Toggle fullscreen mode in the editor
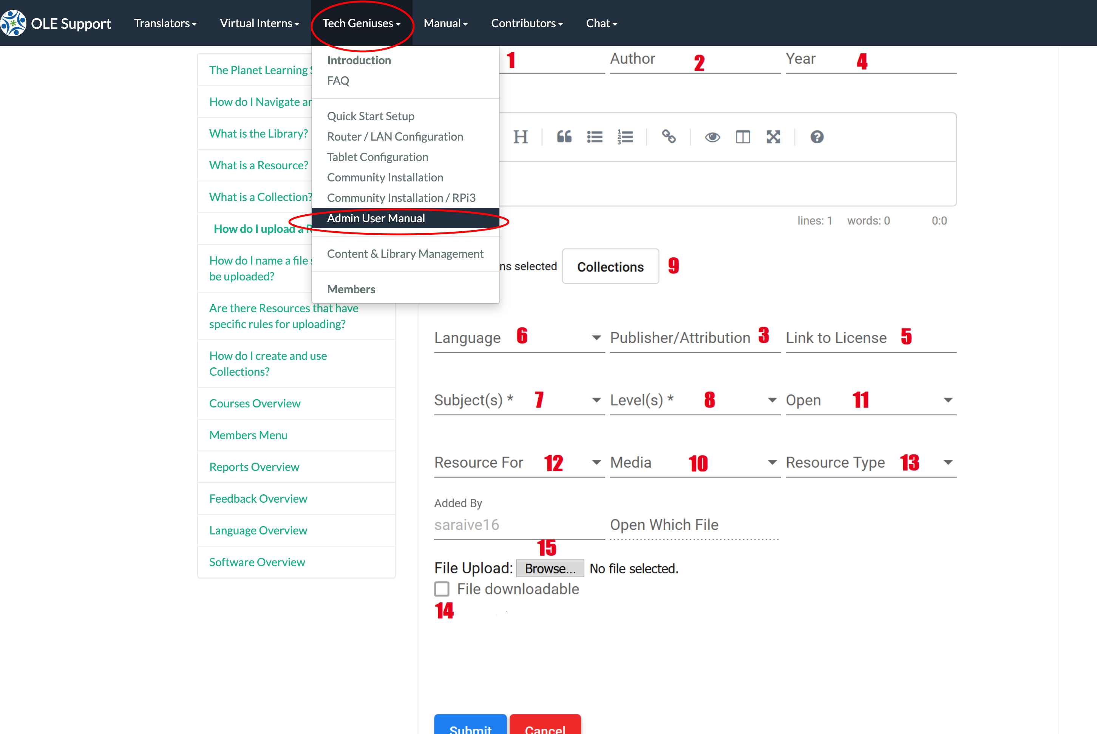Screen dimensions: 1097x734 [x=773, y=137]
